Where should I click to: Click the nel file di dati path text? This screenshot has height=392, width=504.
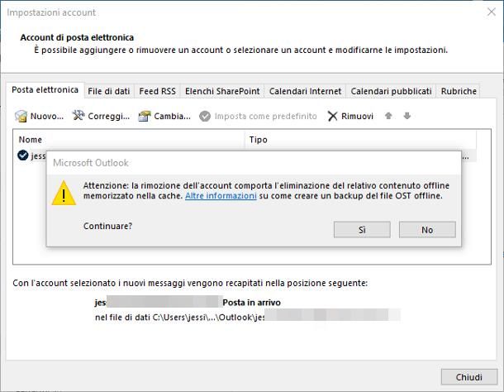[180, 318]
